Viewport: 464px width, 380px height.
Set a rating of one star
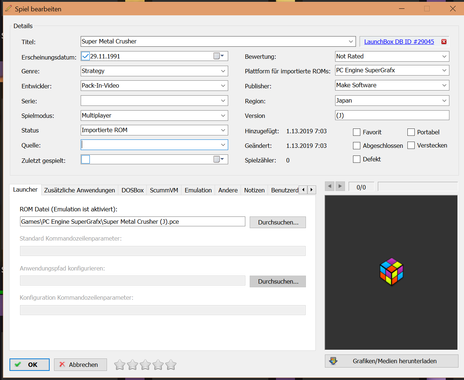point(120,365)
